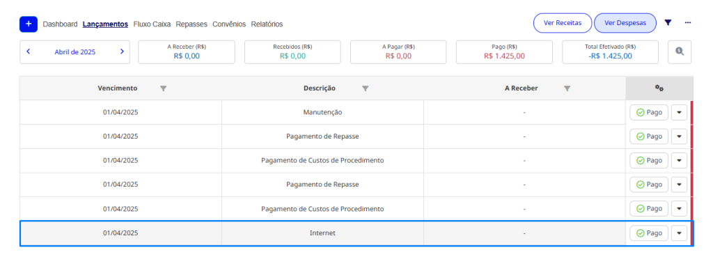Screen dimensions: 713x275
Task: Filter the Descrição column
Action: click(365, 88)
